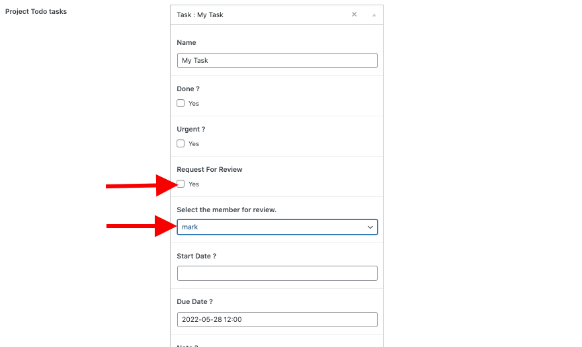Tick the Done checkbox

[181, 103]
